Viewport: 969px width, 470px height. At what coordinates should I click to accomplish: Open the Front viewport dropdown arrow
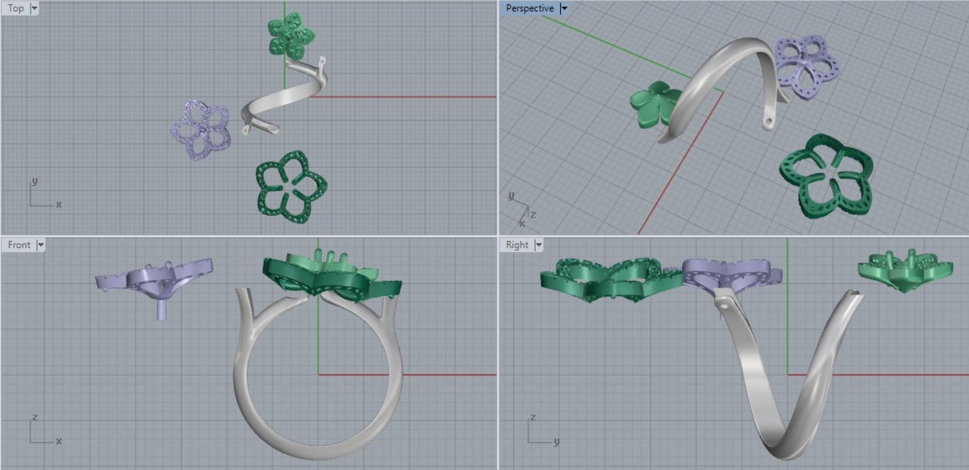pyautogui.click(x=41, y=245)
